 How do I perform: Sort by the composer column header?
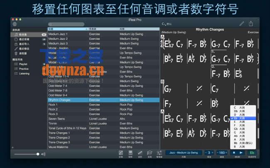click(104, 29)
